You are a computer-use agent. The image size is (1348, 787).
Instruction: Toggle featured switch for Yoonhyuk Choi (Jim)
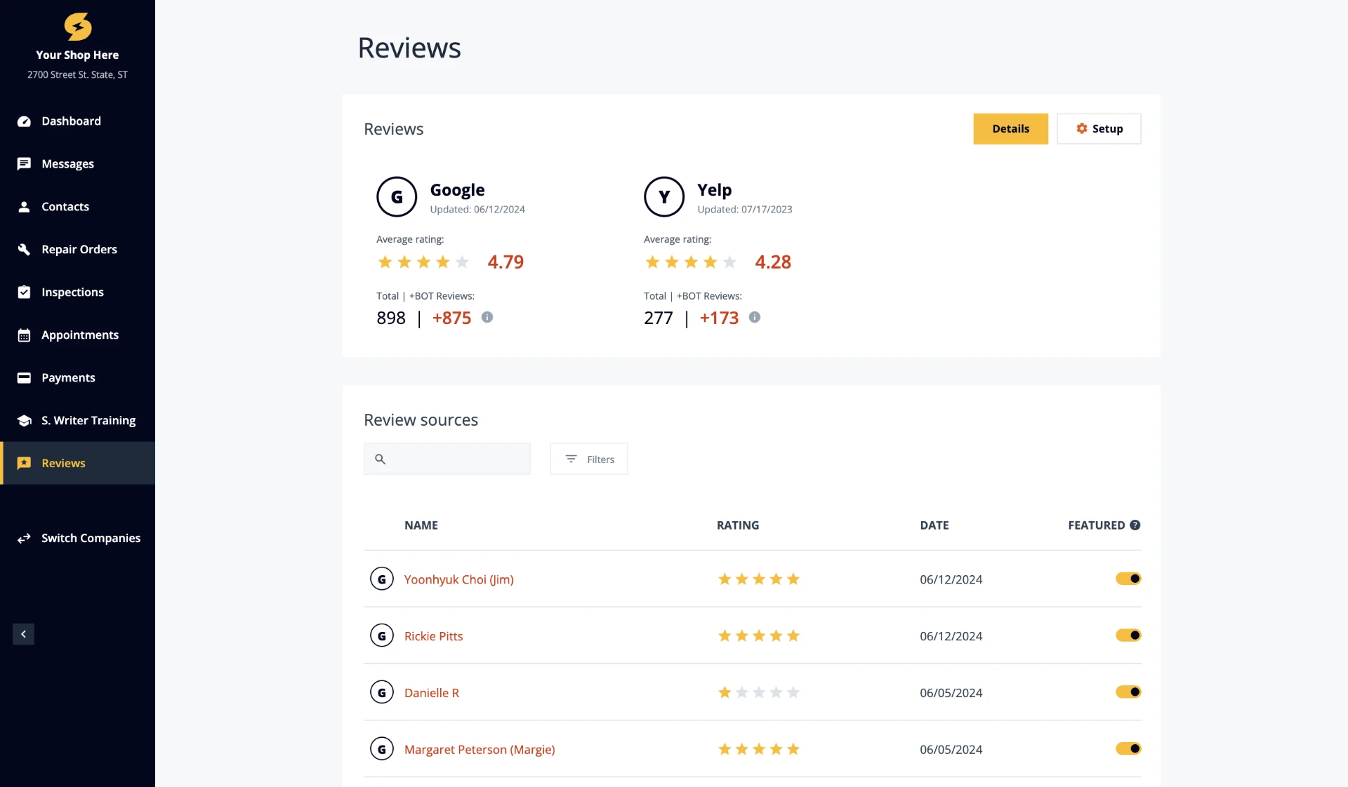pos(1128,579)
